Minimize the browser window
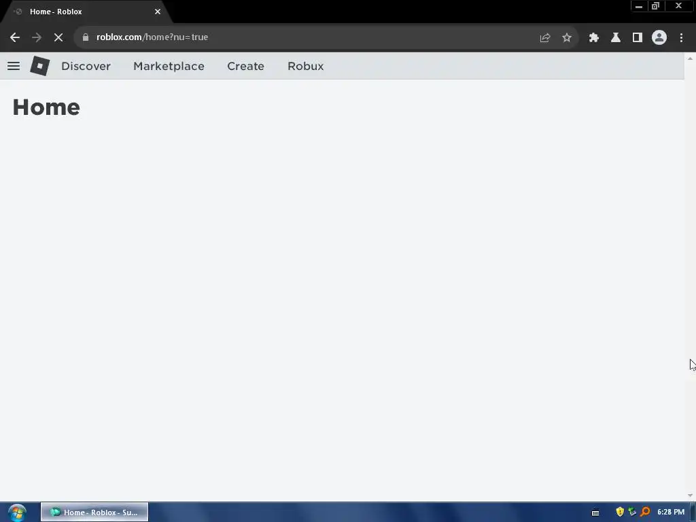Image resolution: width=696 pixels, height=522 pixels. [x=639, y=6]
